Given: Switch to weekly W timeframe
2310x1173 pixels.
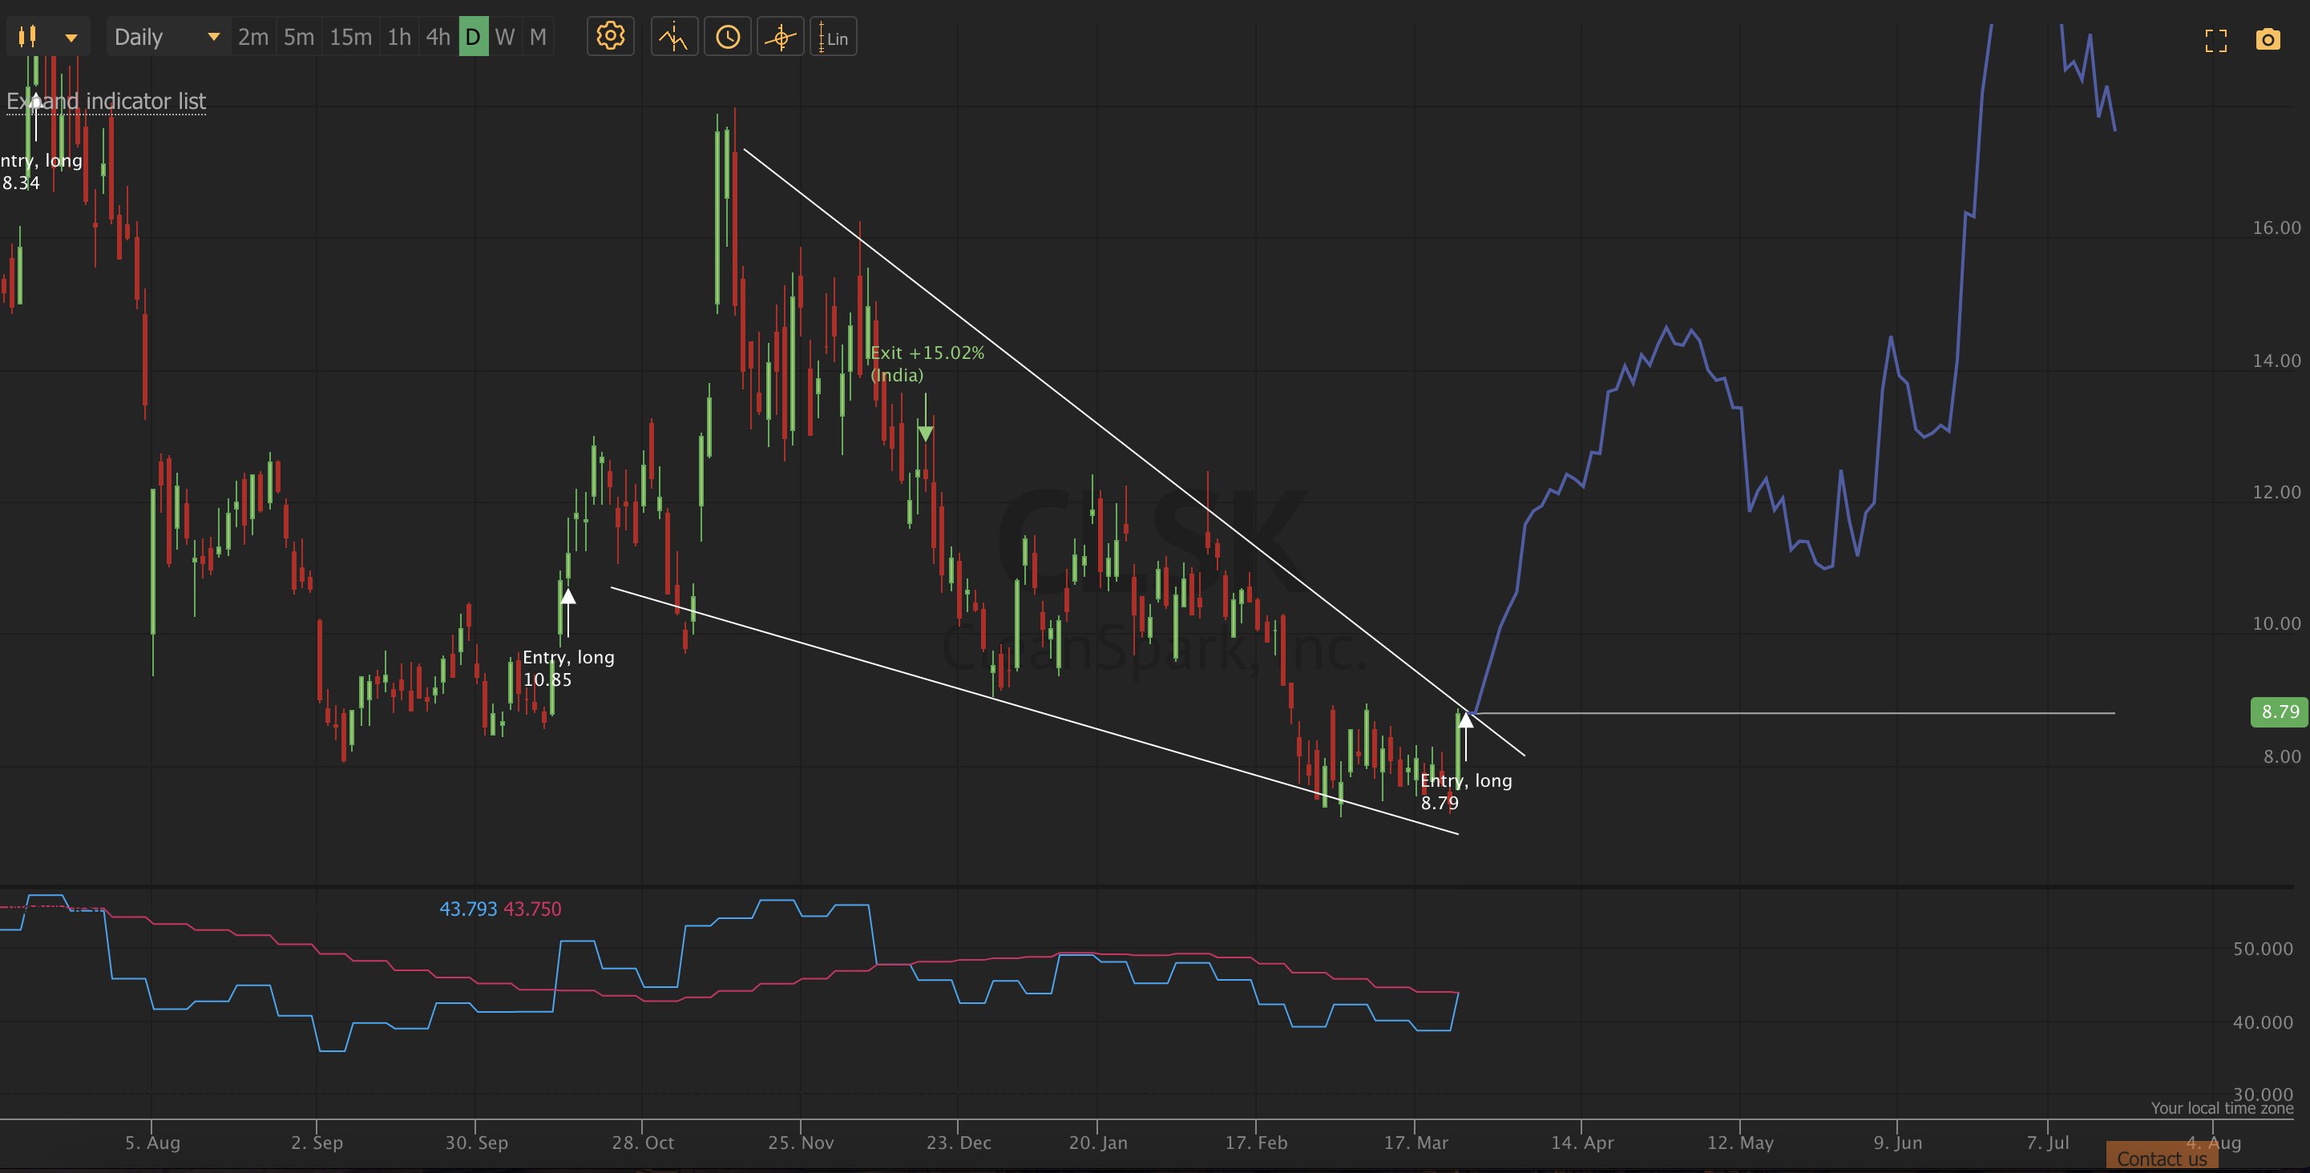Looking at the screenshot, I should pos(505,38).
